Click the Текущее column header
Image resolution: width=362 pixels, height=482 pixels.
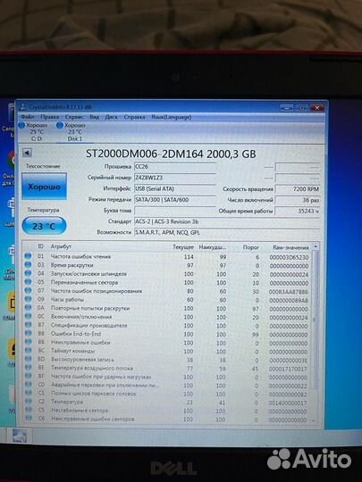(183, 247)
